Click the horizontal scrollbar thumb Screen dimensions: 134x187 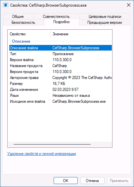[52, 144]
